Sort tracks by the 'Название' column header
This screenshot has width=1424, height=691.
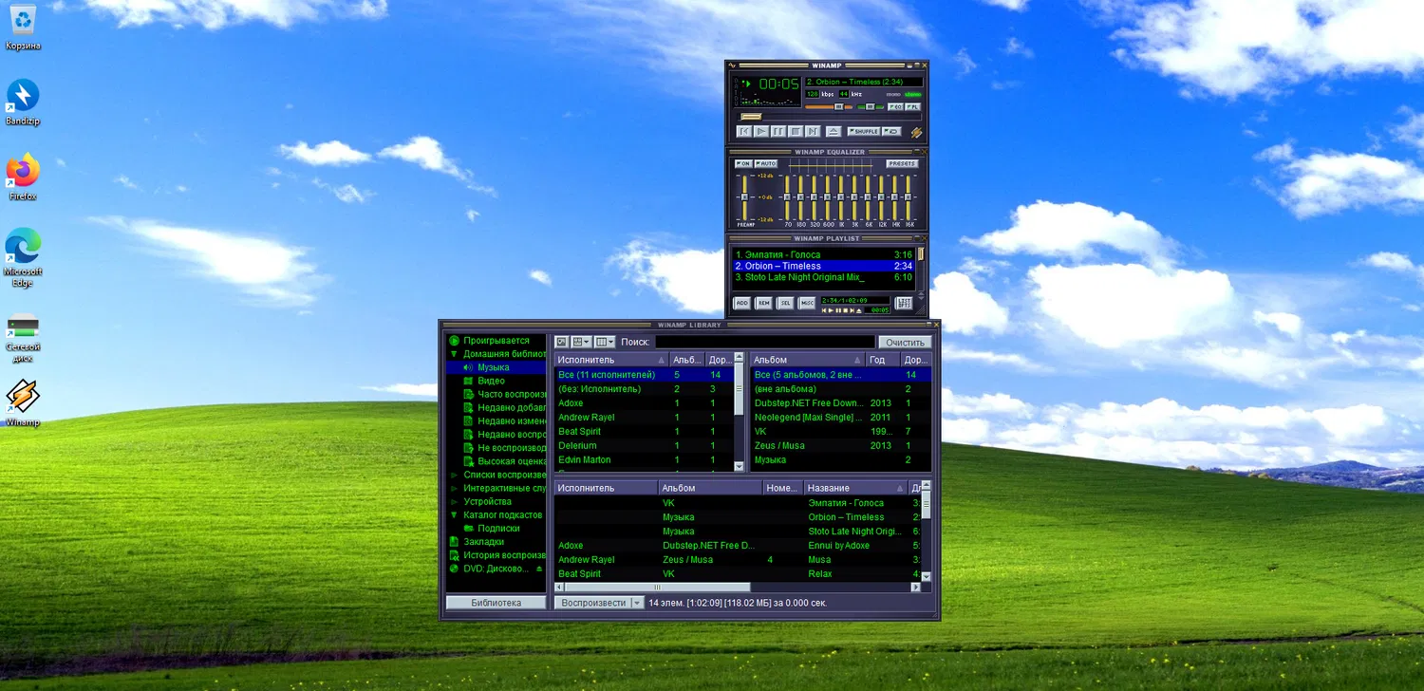point(856,488)
